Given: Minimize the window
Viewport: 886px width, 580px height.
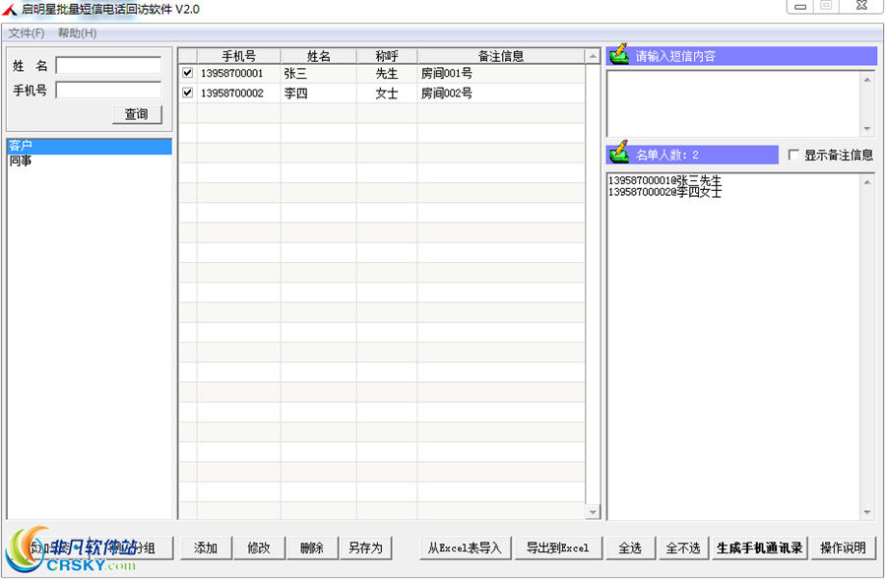Looking at the screenshot, I should pos(800,6).
